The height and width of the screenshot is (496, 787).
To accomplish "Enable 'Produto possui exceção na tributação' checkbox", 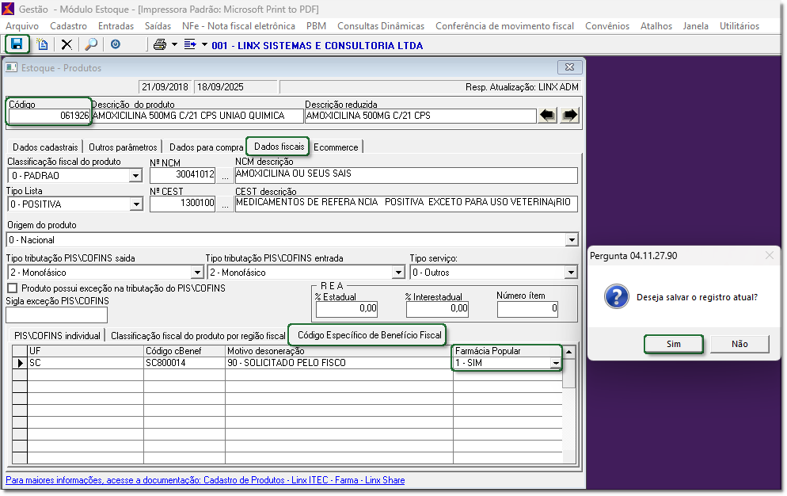I will point(12,288).
